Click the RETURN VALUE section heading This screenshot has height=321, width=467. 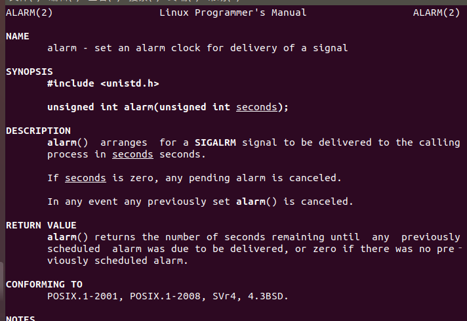pos(41,225)
